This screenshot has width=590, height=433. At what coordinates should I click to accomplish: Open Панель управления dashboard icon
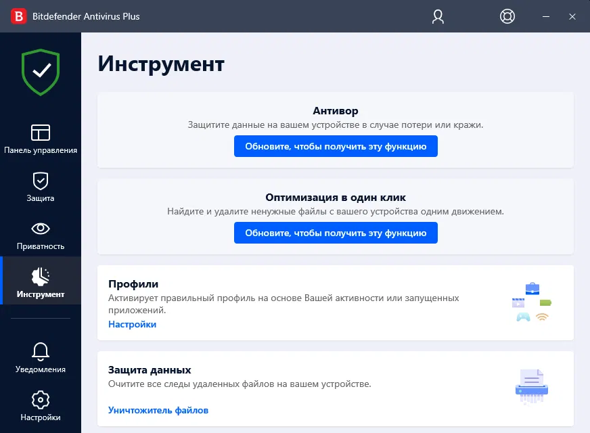41,133
